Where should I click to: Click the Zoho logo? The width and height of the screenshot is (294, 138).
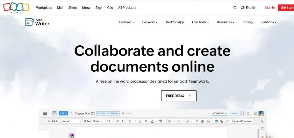(x=16, y=8)
